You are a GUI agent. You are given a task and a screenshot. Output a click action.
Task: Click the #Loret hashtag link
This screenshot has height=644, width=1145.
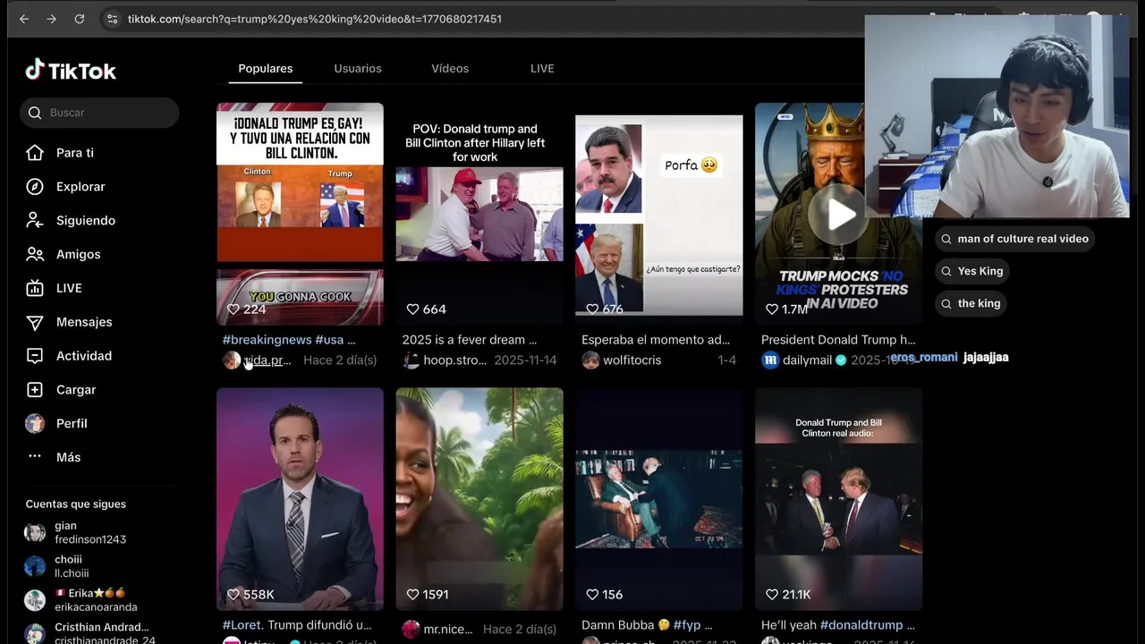point(242,625)
